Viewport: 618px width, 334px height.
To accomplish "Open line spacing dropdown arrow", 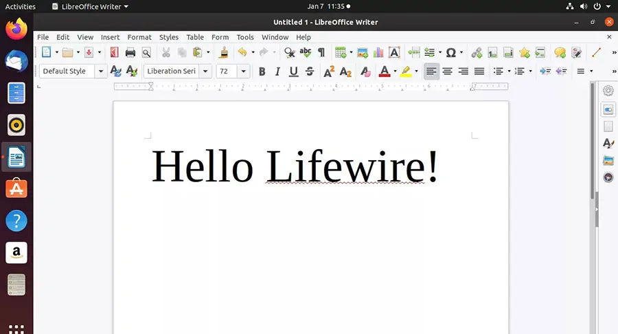I will click(591, 71).
